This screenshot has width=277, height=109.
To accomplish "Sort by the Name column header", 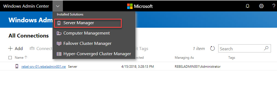I will [x=21, y=57].
